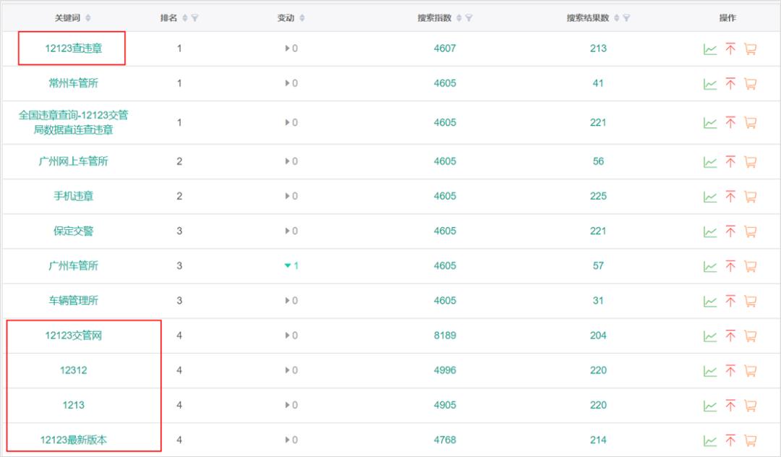This screenshot has height=457, width=781.
Task: Open the filter funnel on 搜索指数 column
Action: coord(471,17)
